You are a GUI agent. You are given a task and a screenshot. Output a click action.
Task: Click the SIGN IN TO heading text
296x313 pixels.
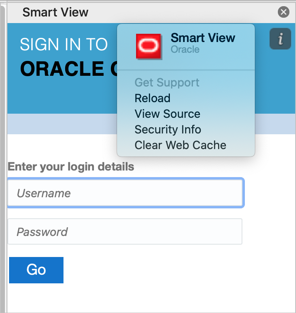[63, 44]
